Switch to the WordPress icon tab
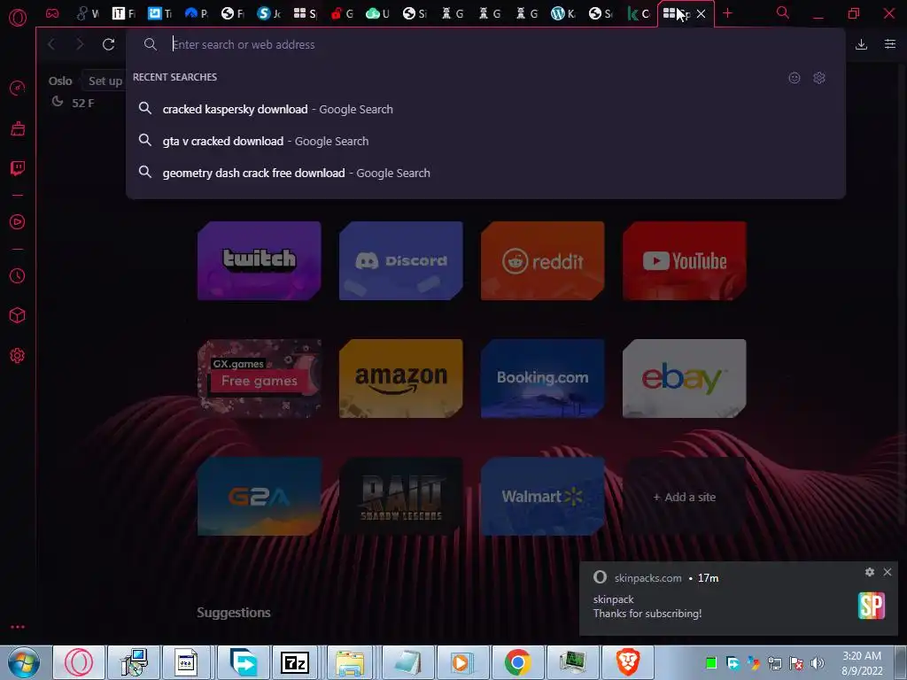The height and width of the screenshot is (680, 907). tap(562, 13)
